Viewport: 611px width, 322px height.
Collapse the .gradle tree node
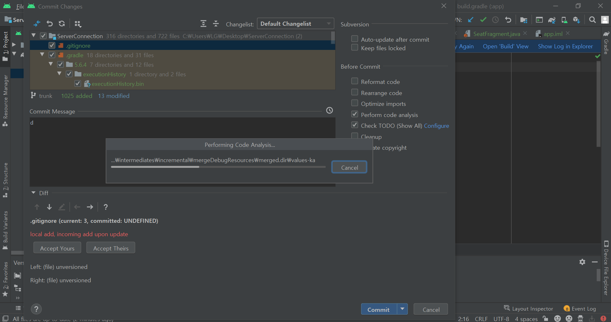[x=42, y=55]
